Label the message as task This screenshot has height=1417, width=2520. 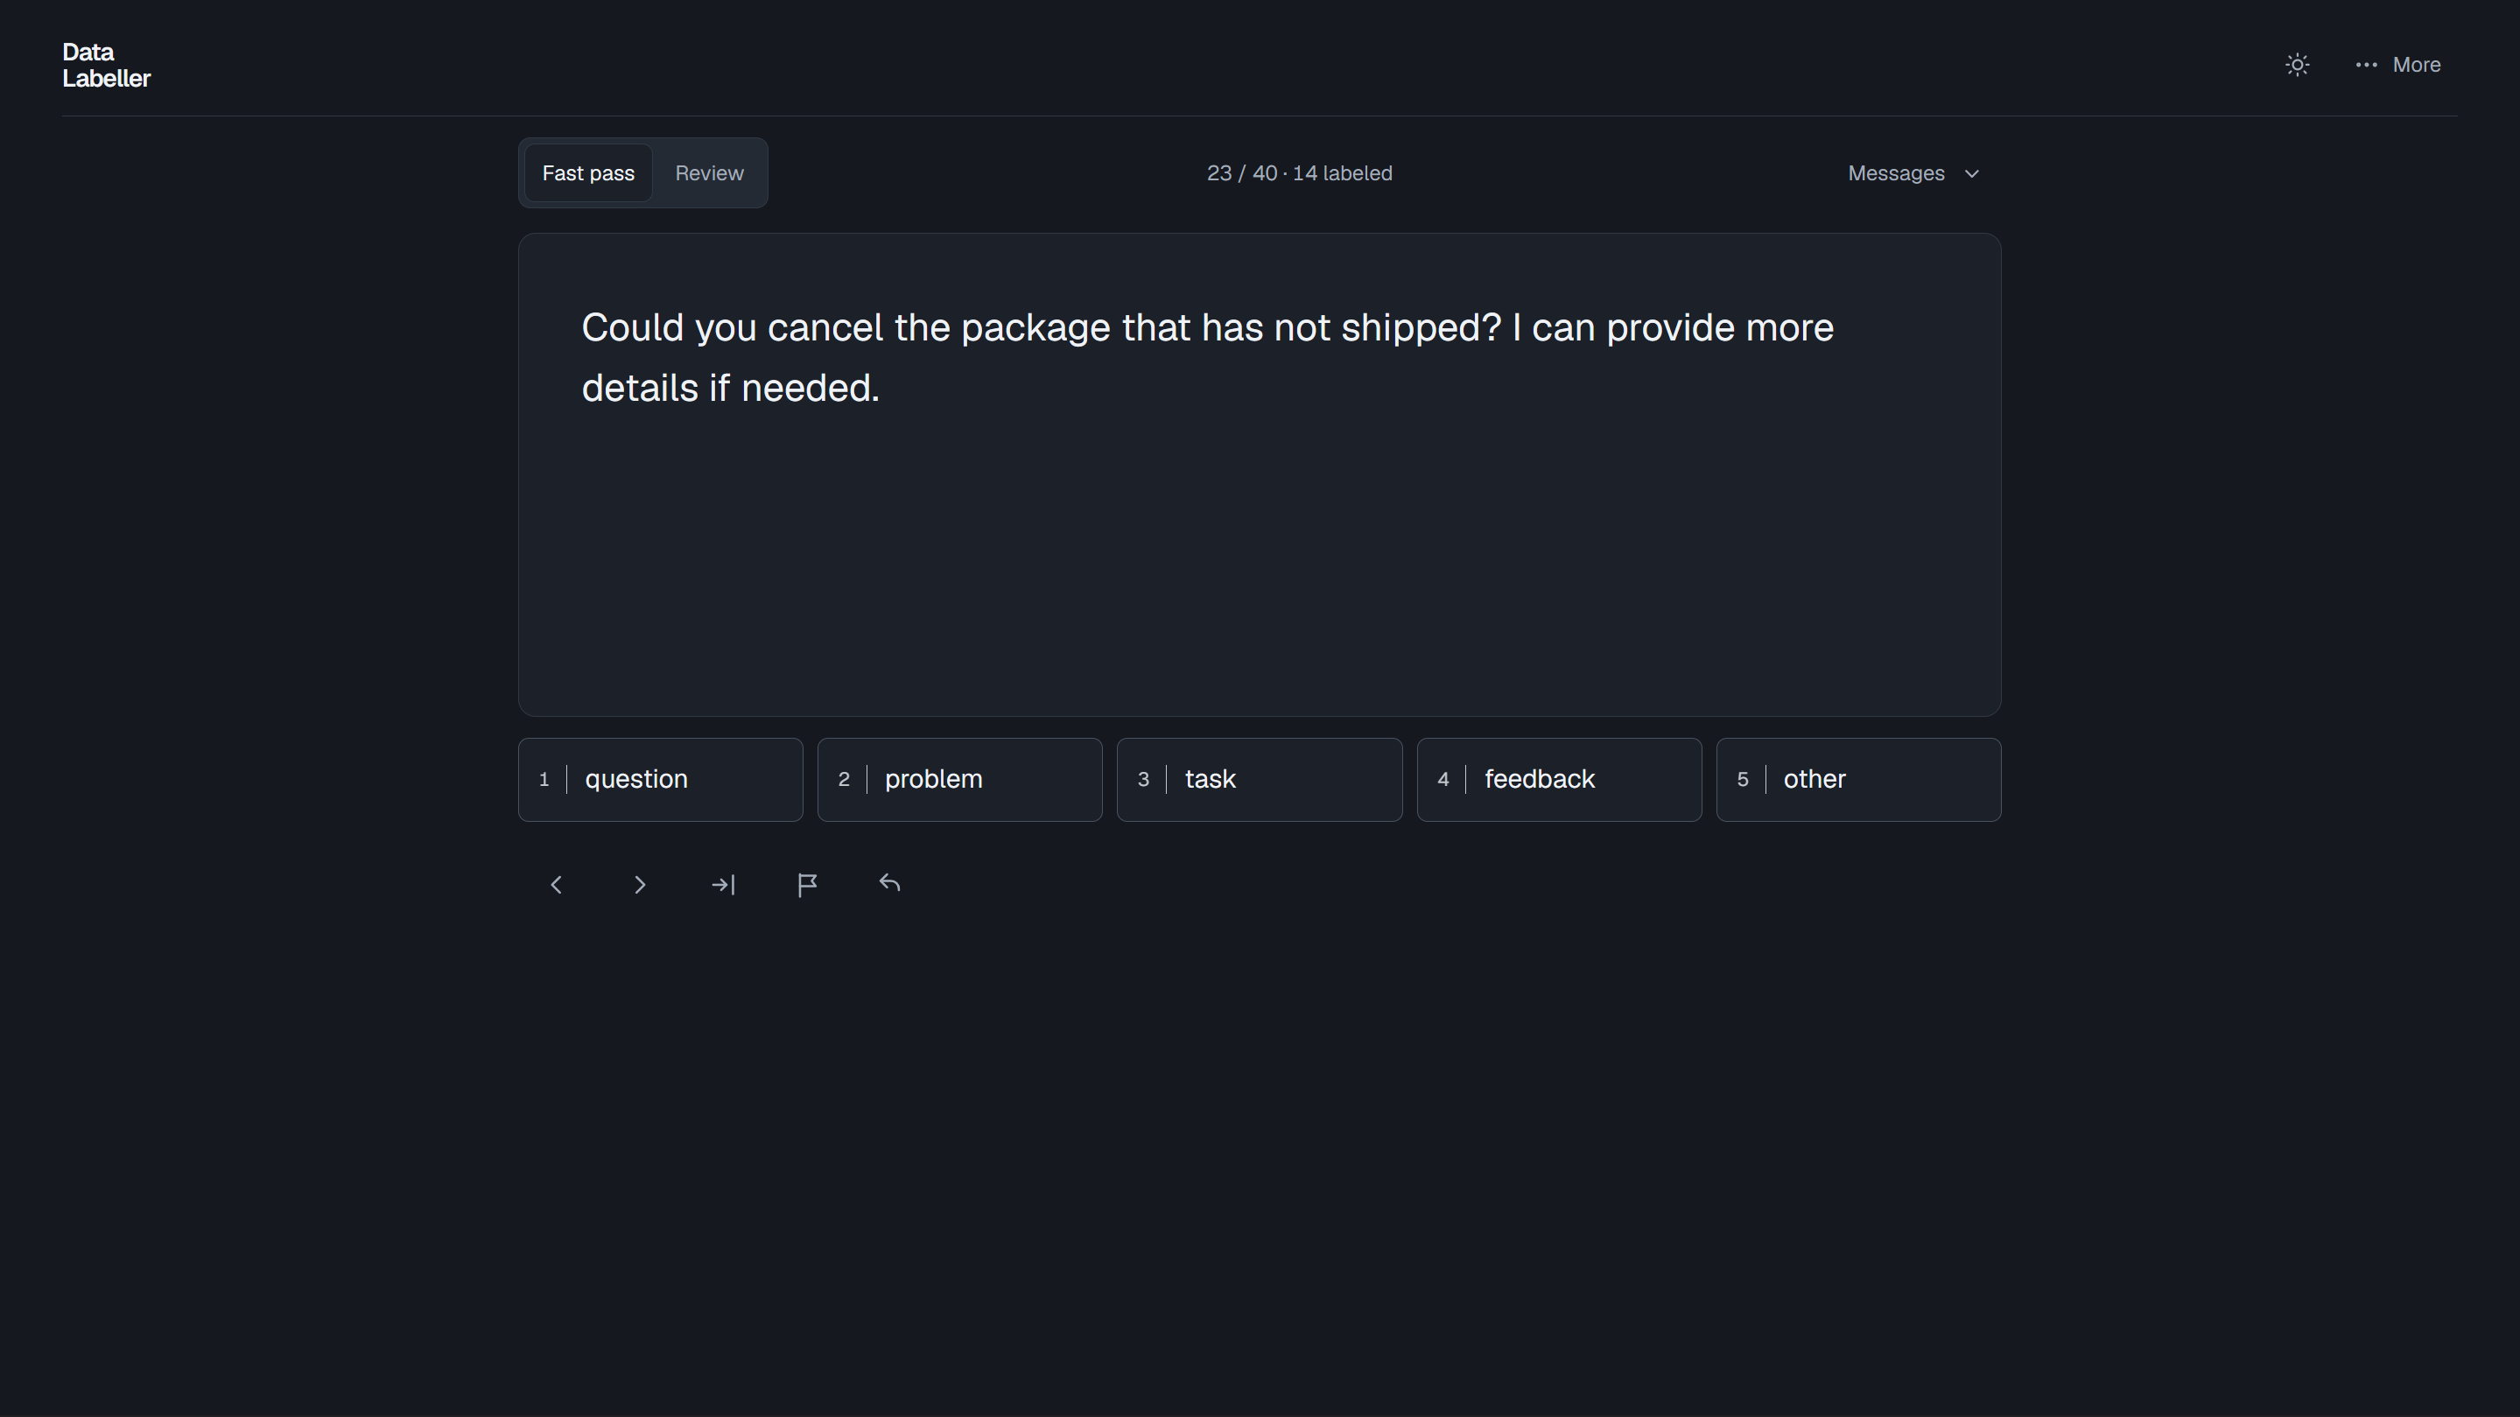pyautogui.click(x=1259, y=780)
